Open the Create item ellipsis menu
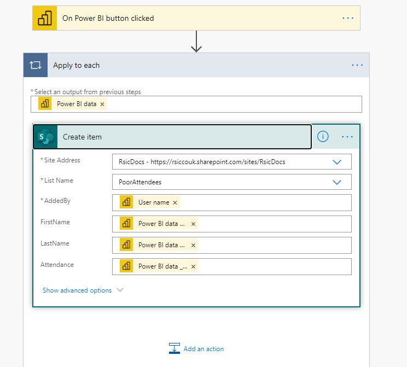407x367 pixels. click(x=347, y=137)
